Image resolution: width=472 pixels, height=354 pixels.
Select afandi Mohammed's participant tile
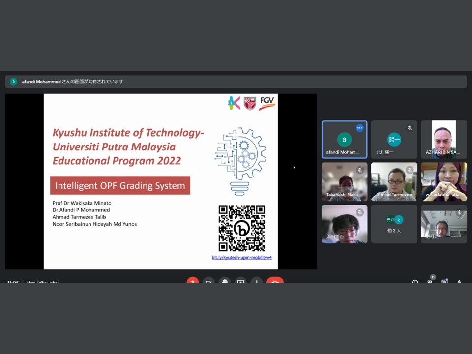(x=344, y=139)
